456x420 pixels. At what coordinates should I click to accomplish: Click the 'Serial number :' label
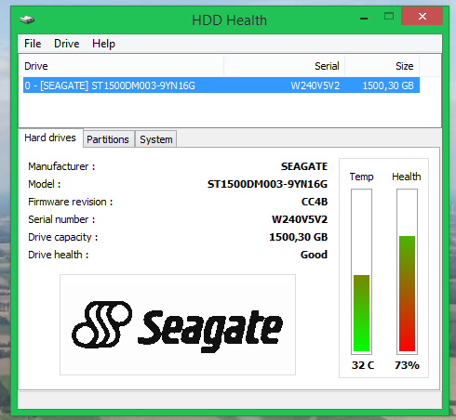pyautogui.click(x=61, y=219)
